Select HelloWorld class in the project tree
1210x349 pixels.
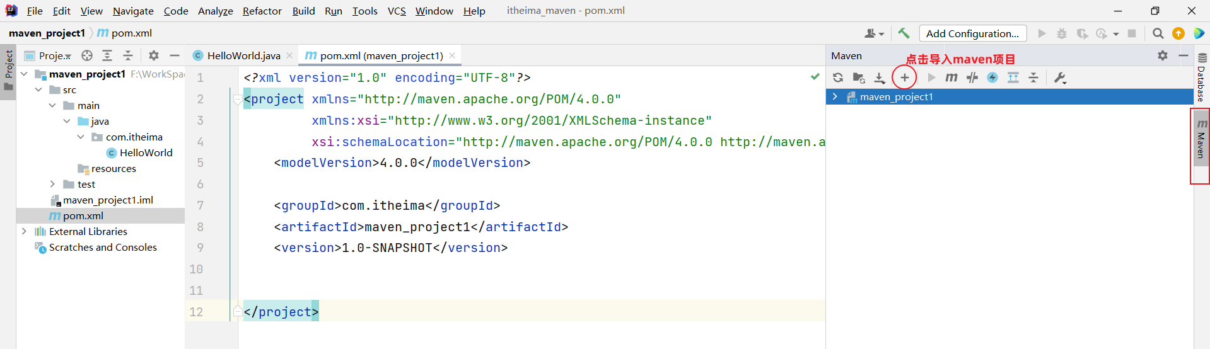tap(145, 152)
